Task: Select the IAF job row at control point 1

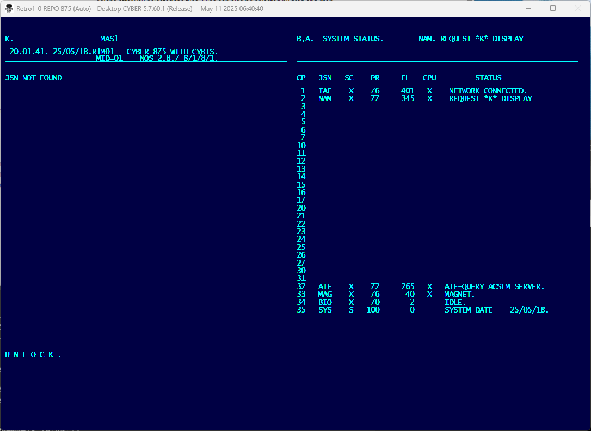Action: tap(325, 91)
